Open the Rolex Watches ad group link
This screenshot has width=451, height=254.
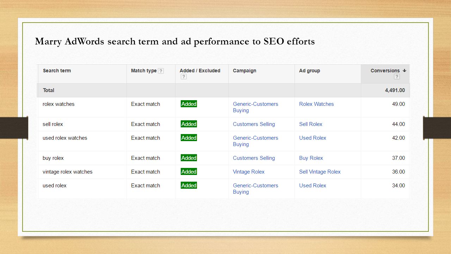[x=316, y=104]
